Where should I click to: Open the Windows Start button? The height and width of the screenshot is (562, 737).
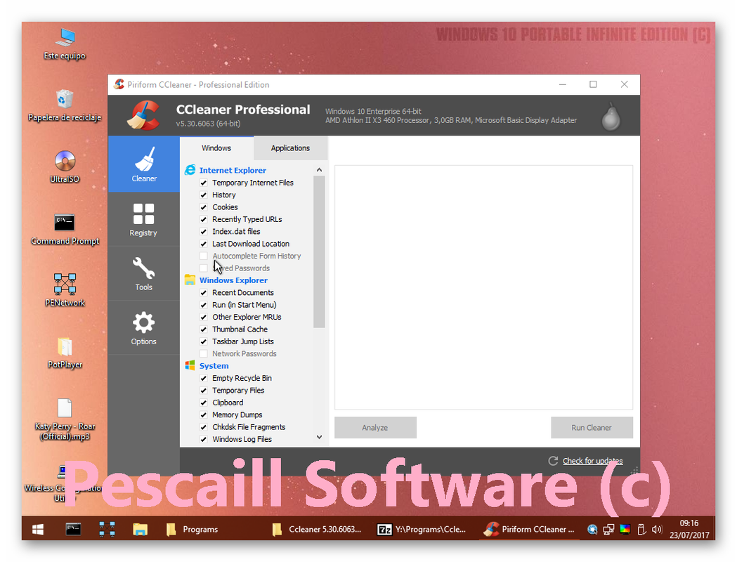pos(38,530)
